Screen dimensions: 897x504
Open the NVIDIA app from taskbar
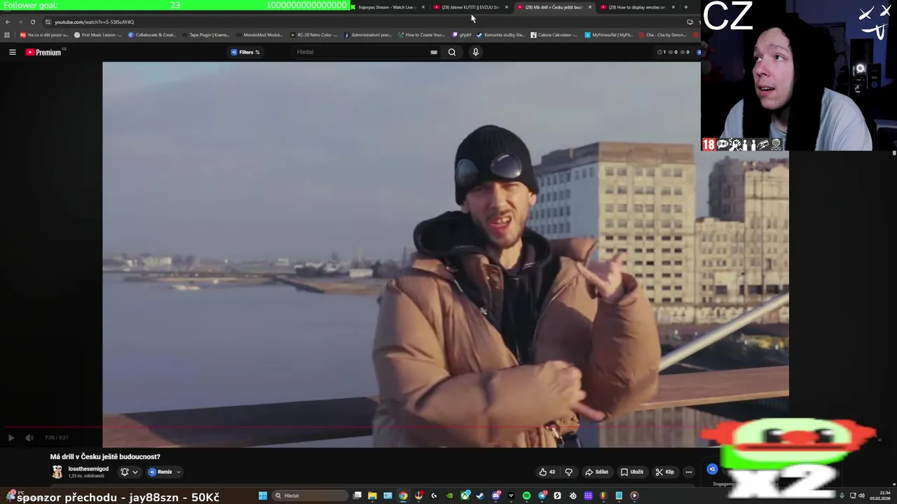[x=449, y=496]
